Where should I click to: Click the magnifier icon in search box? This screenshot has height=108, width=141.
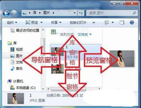pyautogui.click(x=135, y=13)
